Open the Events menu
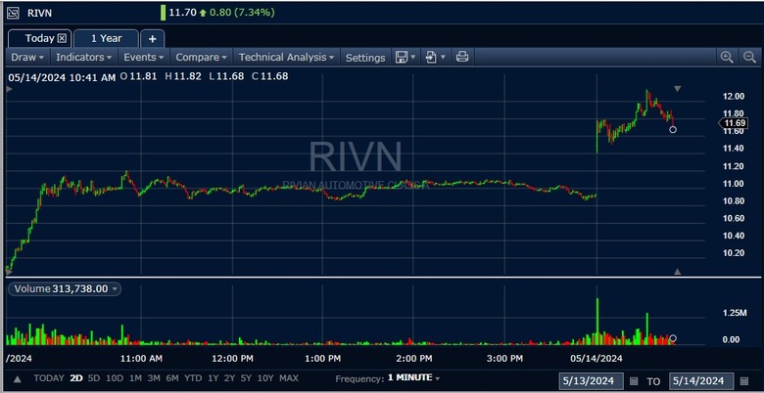764x393 pixels. [x=143, y=58]
